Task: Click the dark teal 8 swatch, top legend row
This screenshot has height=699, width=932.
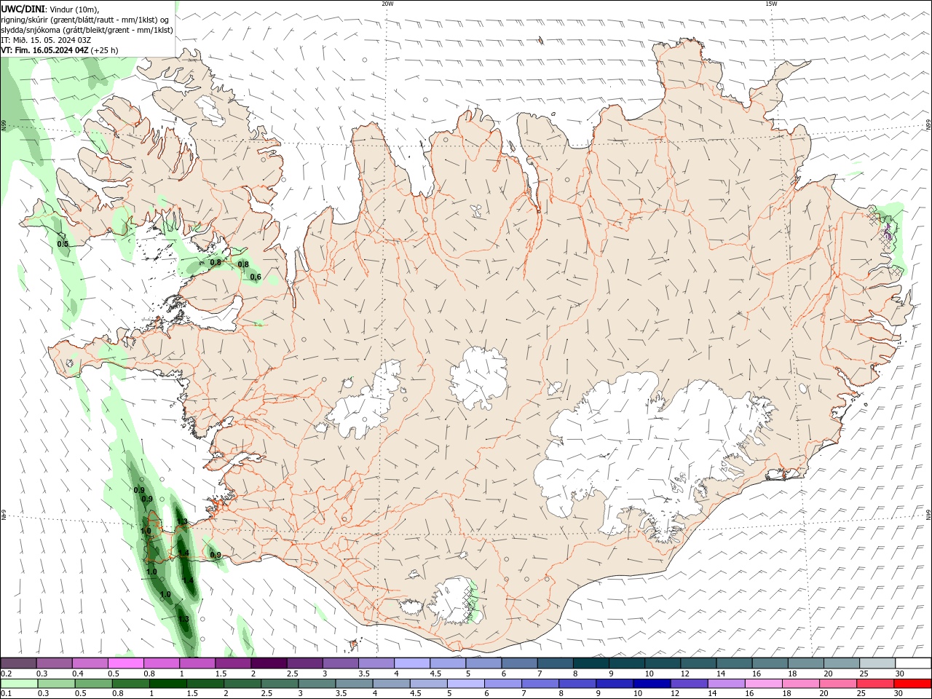Action: tap(591, 663)
